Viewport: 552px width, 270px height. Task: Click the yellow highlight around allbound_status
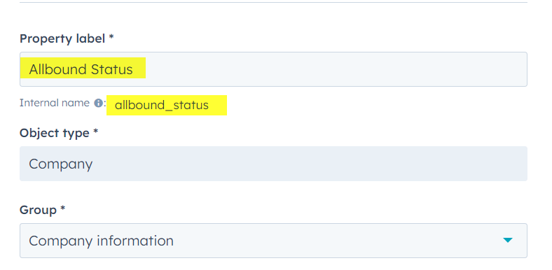tap(167, 105)
